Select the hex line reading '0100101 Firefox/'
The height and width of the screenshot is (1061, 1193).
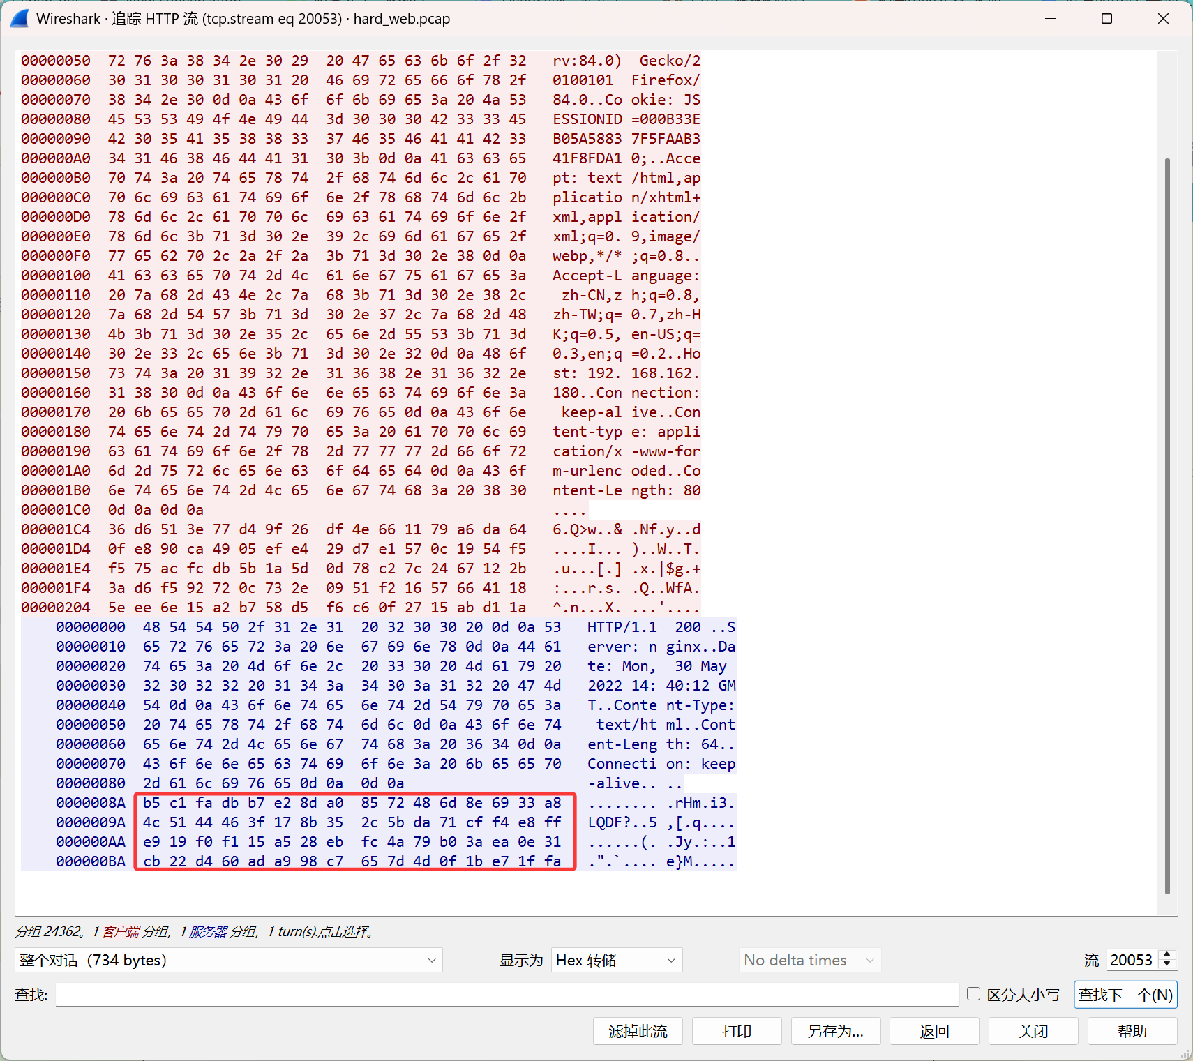click(x=361, y=80)
